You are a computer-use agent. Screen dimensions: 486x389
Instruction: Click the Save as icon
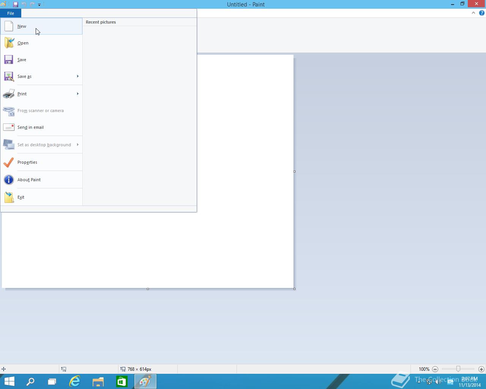pyautogui.click(x=9, y=76)
